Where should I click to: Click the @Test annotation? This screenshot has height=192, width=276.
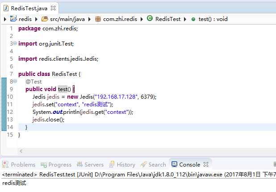coord(33,82)
